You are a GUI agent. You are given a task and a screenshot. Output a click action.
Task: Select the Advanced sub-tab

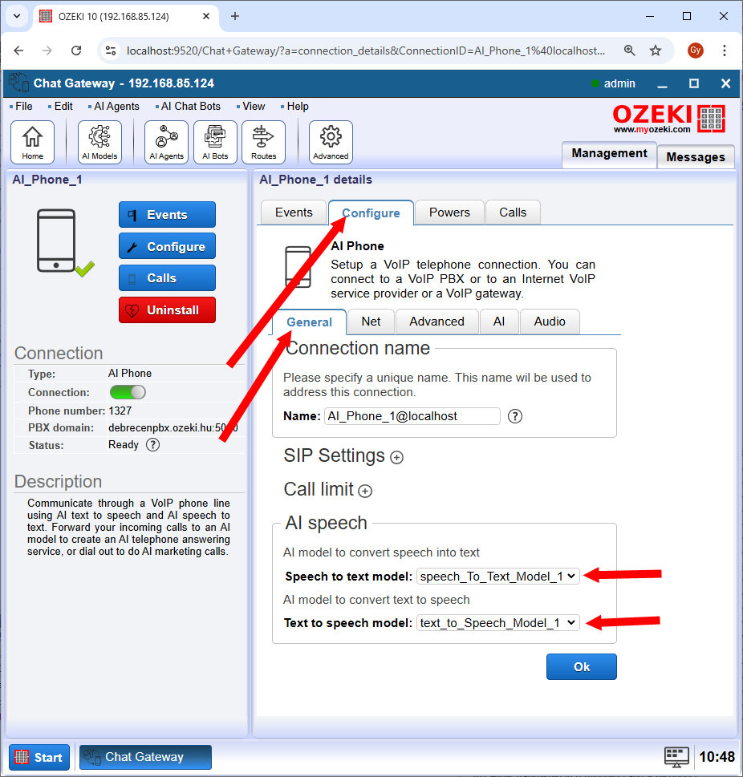click(437, 322)
